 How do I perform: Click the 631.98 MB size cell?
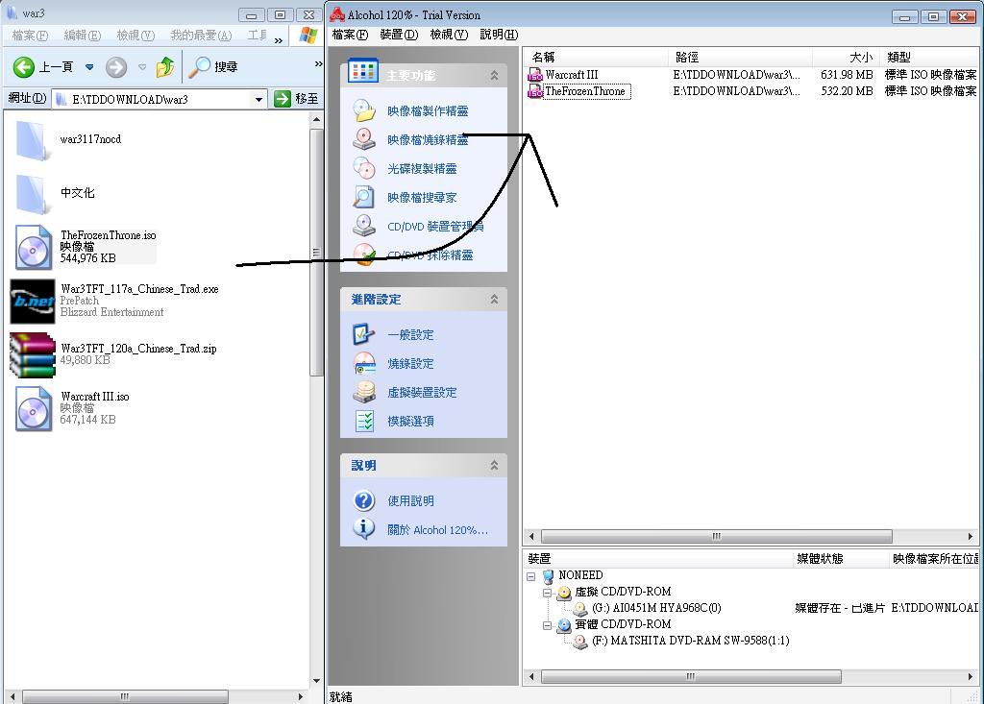coord(847,75)
